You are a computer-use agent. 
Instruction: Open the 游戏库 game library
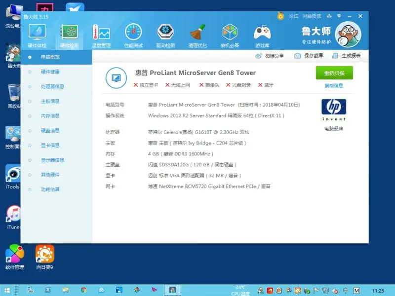pos(262,36)
